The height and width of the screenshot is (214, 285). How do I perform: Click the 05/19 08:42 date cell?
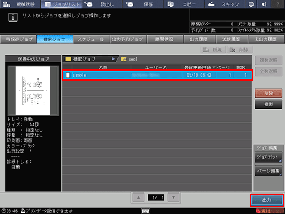pos(199,75)
